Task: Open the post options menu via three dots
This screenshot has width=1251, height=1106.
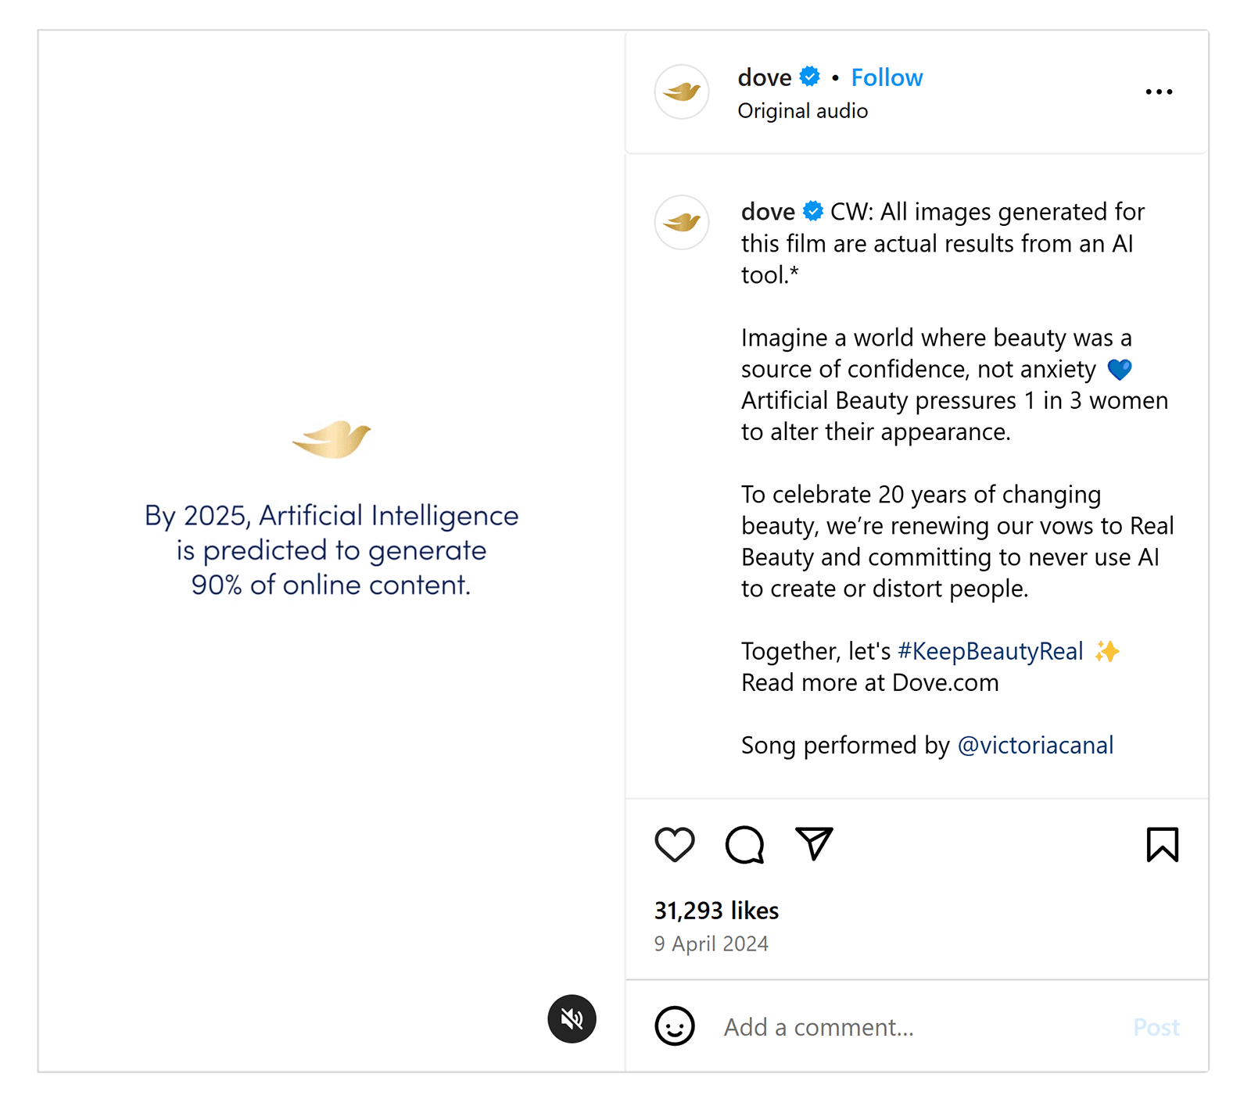Action: tap(1160, 91)
